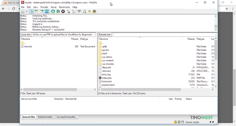Select the .ftpquota file
The height and width of the screenshot is (126, 236).
(107, 68)
